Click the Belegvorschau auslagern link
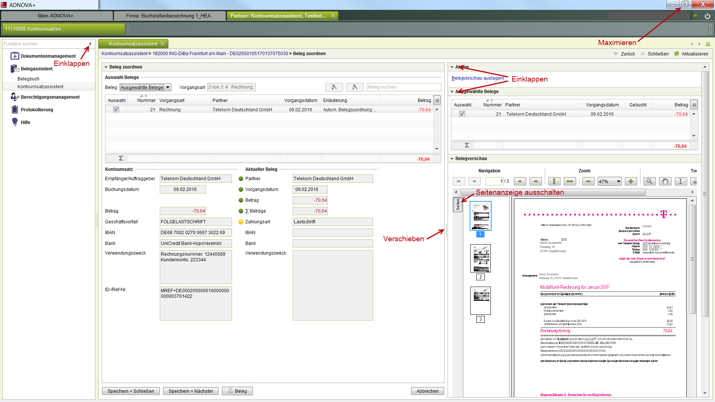This screenshot has width=715, height=402. 477,78
